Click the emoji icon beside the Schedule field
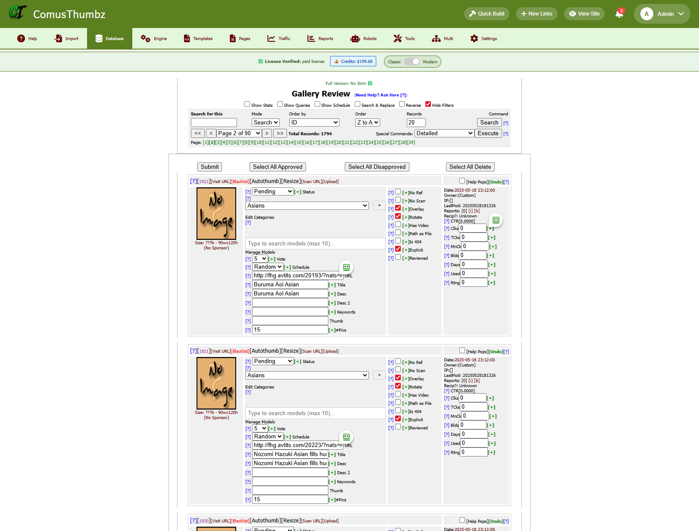 [x=346, y=267]
